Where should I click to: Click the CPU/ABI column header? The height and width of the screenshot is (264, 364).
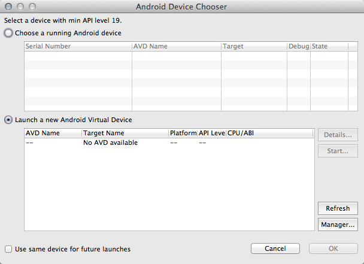[268, 133]
